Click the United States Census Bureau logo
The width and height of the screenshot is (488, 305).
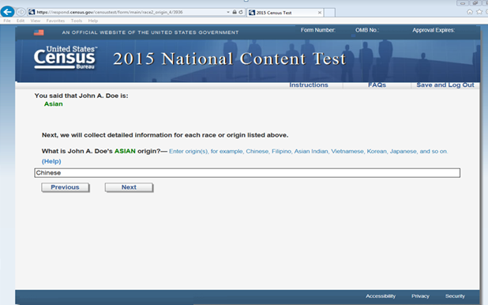(66, 58)
